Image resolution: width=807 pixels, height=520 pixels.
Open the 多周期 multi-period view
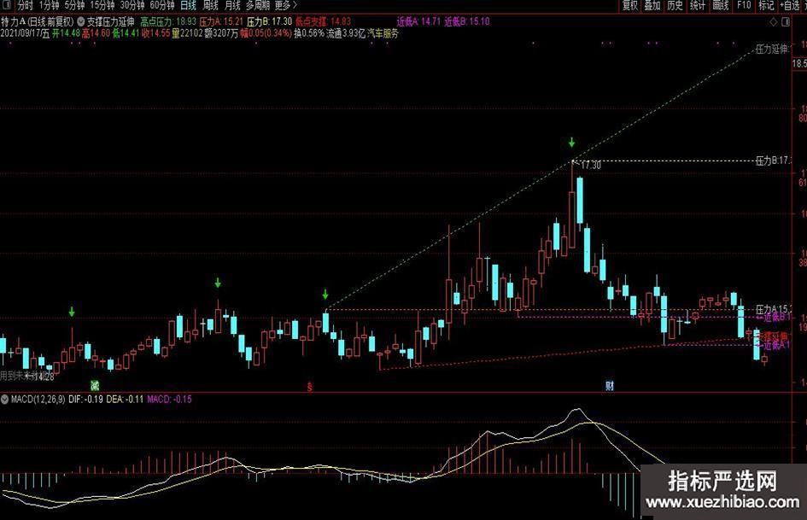[x=258, y=6]
